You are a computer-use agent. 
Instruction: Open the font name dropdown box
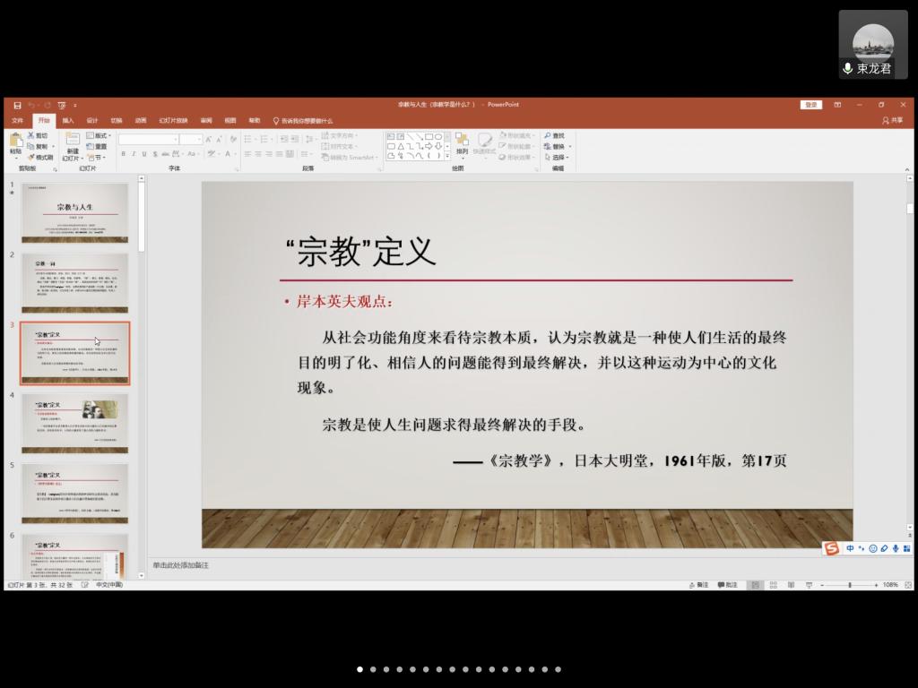[148, 139]
